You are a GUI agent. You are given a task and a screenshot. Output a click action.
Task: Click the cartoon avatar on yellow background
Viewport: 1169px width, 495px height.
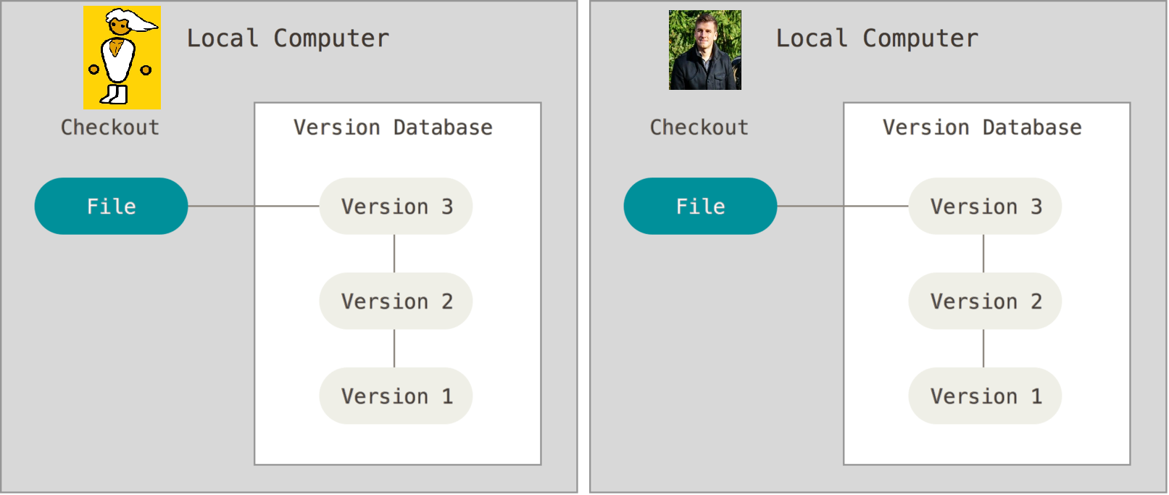click(x=122, y=57)
